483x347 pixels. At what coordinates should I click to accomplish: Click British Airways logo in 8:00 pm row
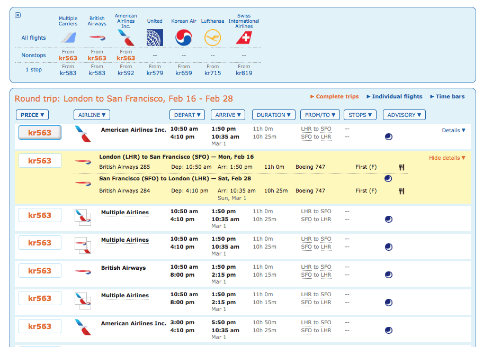[x=83, y=272]
